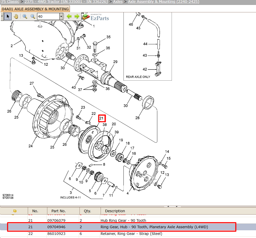Click callout 2 near axle housing

pyautogui.click(x=12, y=46)
